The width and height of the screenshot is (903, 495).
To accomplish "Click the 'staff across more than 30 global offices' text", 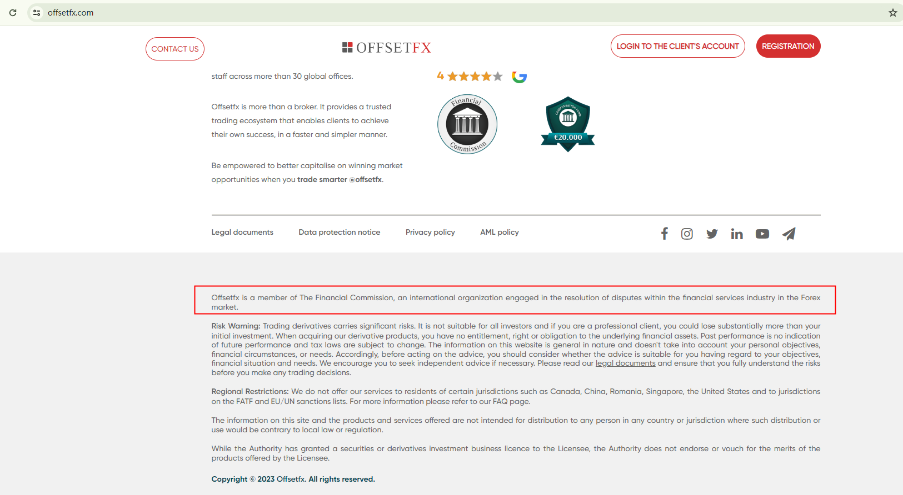I will tap(282, 77).
